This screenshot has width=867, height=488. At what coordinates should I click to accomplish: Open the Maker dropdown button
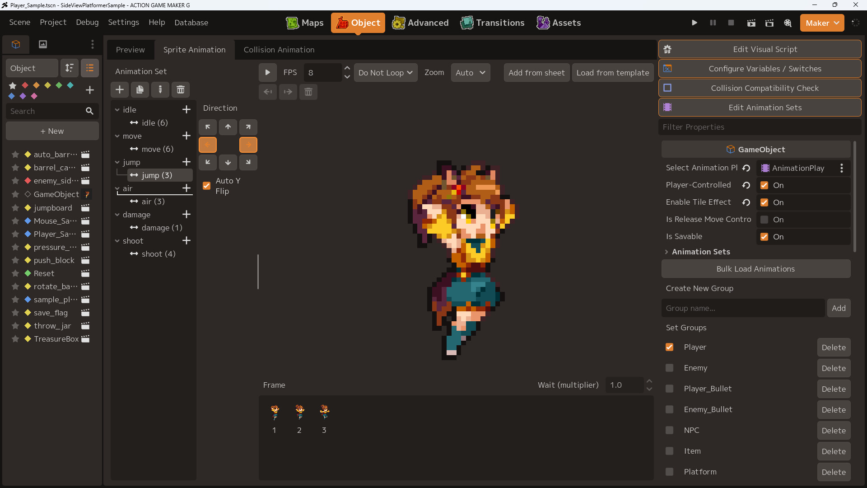coord(822,23)
